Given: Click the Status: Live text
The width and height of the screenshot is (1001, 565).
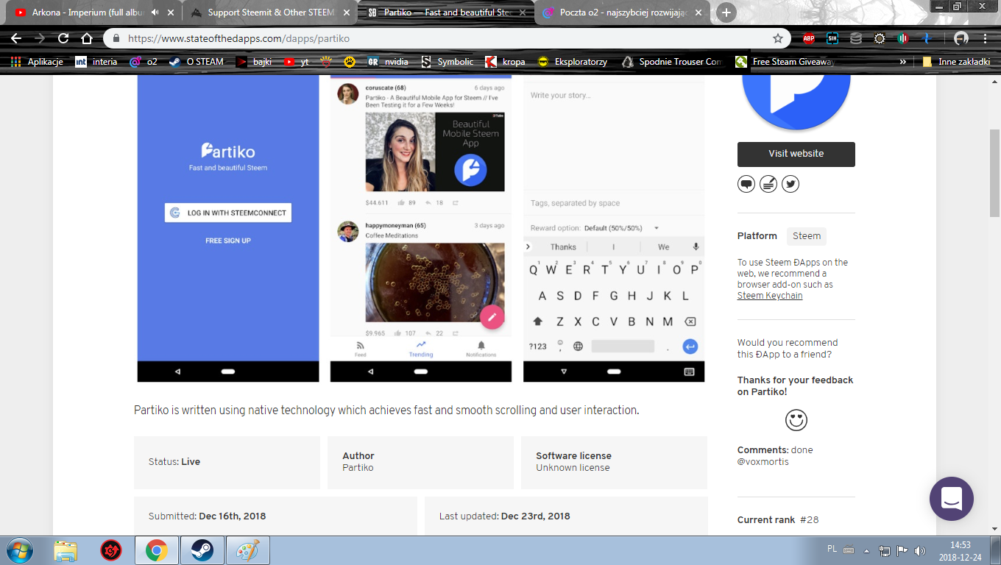Looking at the screenshot, I should click(174, 462).
